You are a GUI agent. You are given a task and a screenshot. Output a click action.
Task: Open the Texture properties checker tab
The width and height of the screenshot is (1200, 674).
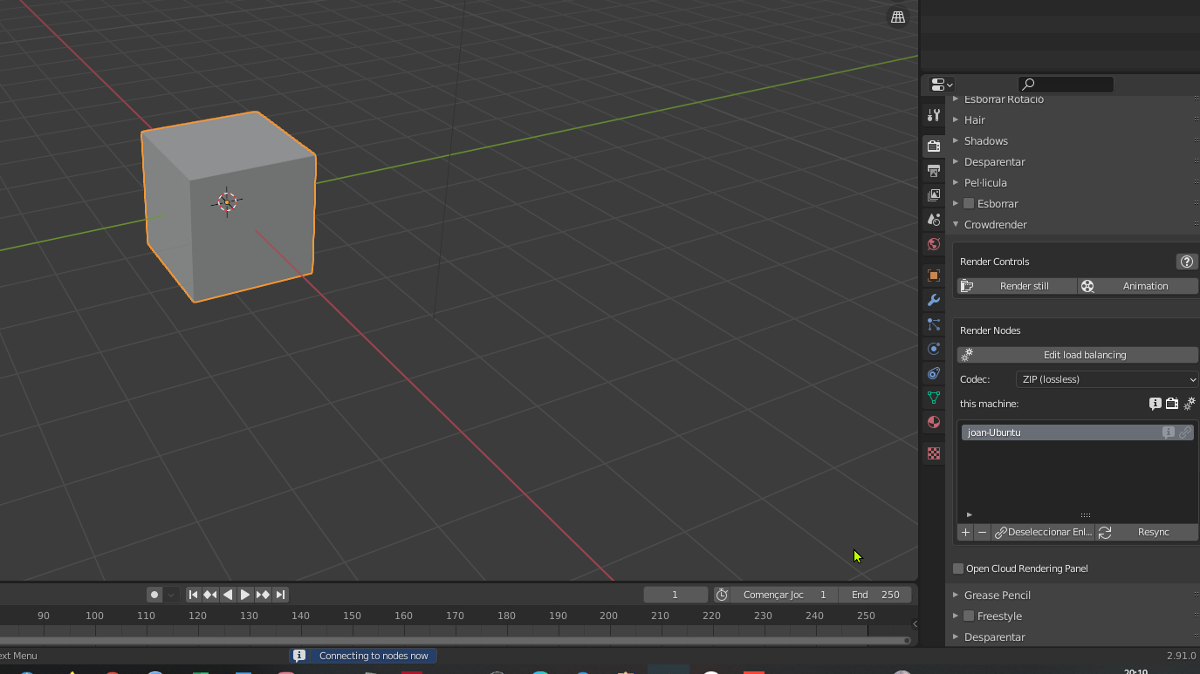click(934, 453)
